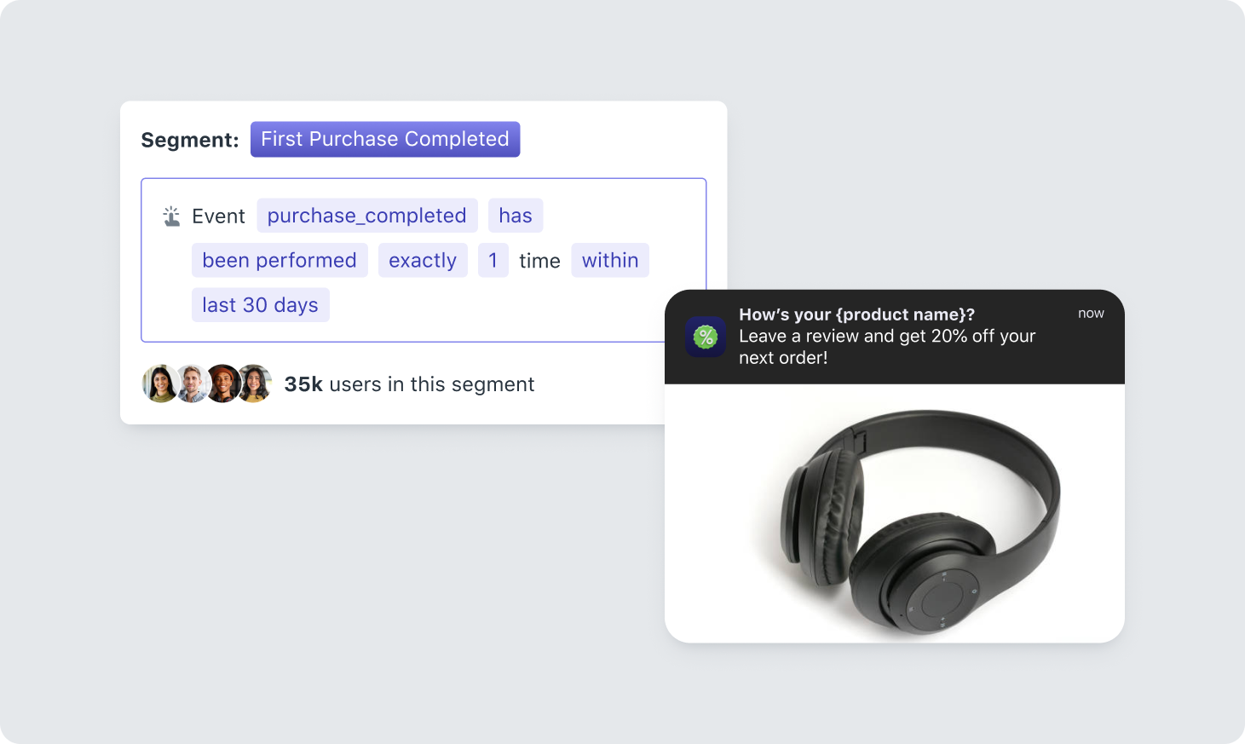Open the "has" condition dropdown
Screen dimensions: 1245x744
coord(516,216)
